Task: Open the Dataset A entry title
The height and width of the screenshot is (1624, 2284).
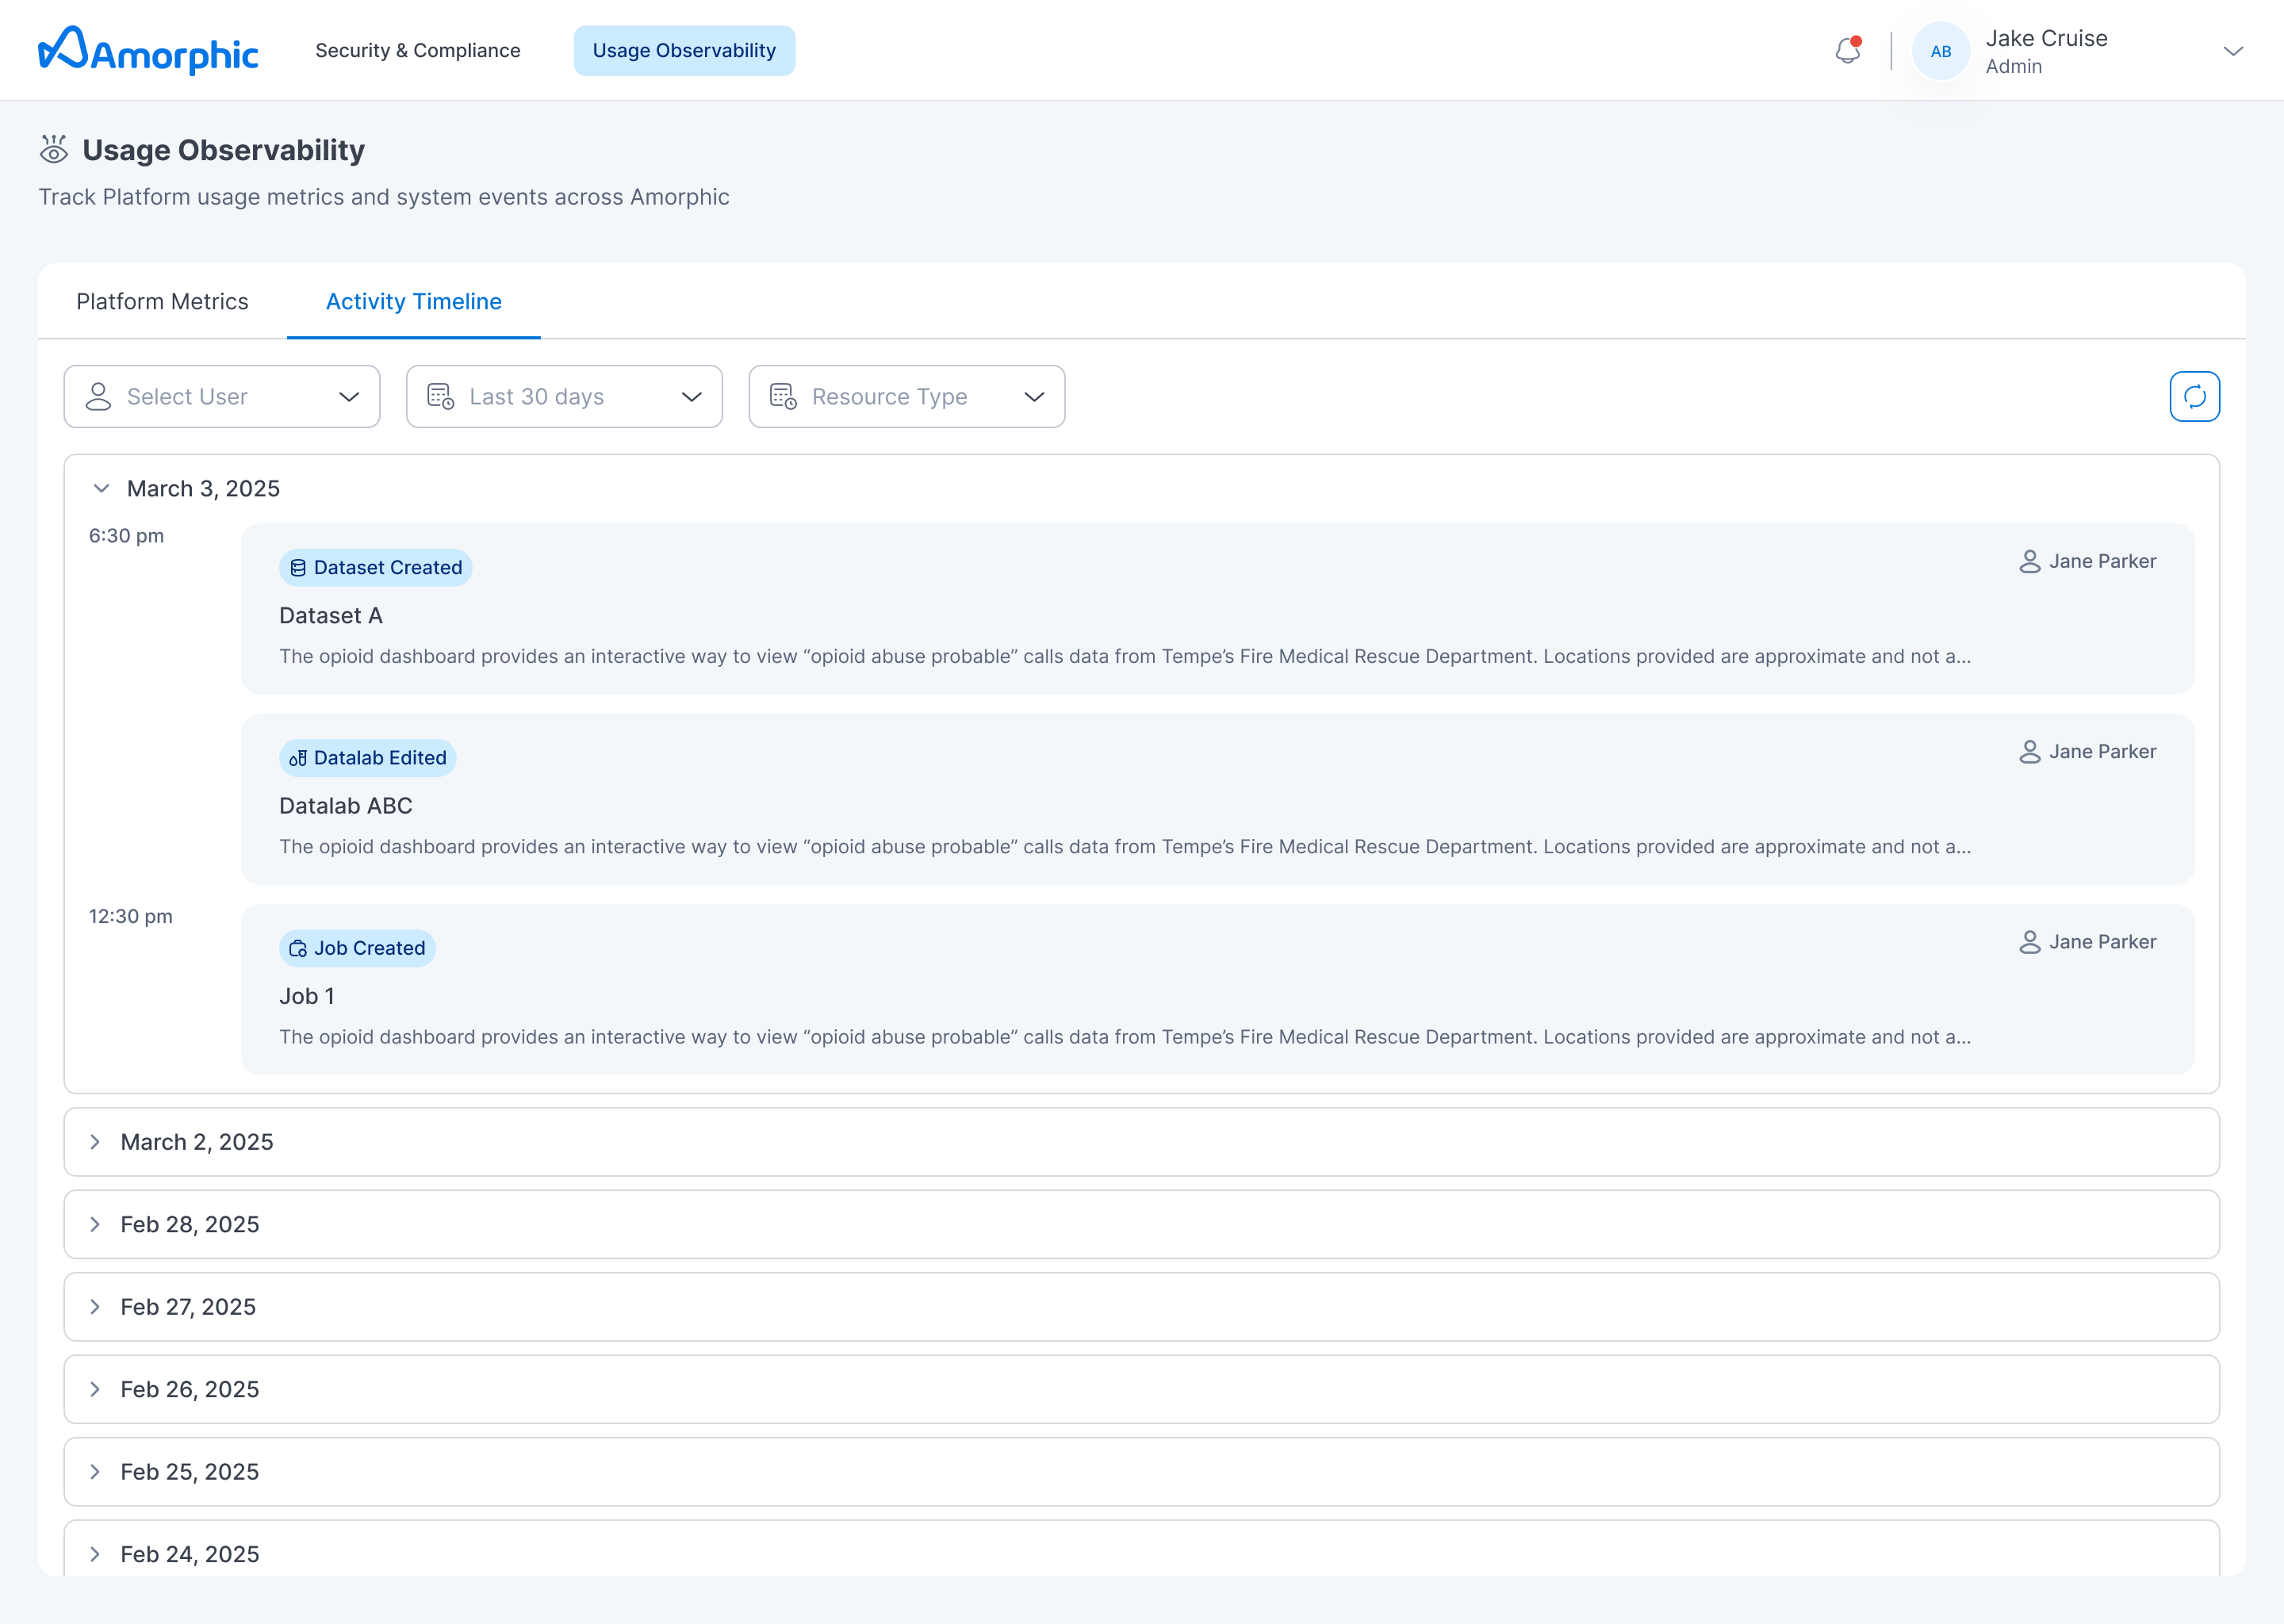Action: coord(331,616)
